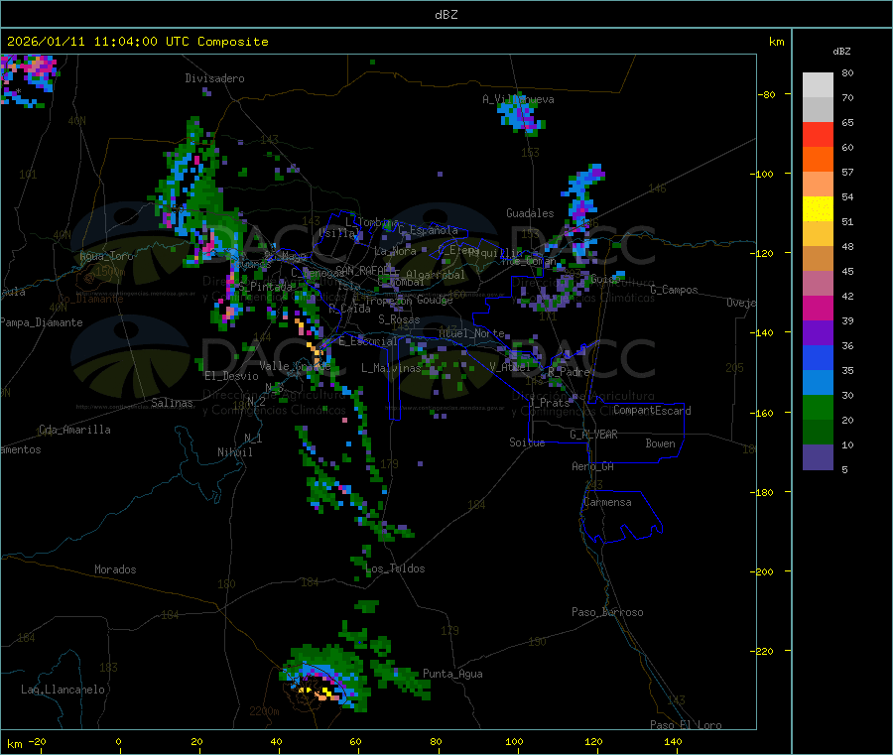
Task: Click the Atuel_Norte label
Action: pyautogui.click(x=471, y=333)
